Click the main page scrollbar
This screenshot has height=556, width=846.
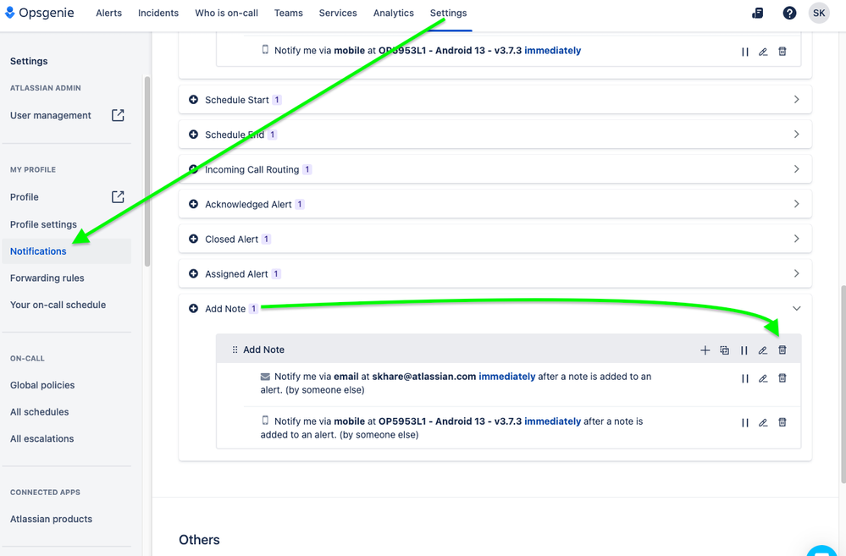coord(843,384)
